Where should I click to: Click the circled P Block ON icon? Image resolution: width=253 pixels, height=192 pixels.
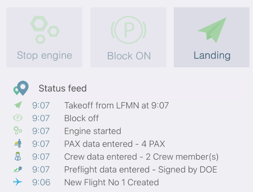[128, 30]
